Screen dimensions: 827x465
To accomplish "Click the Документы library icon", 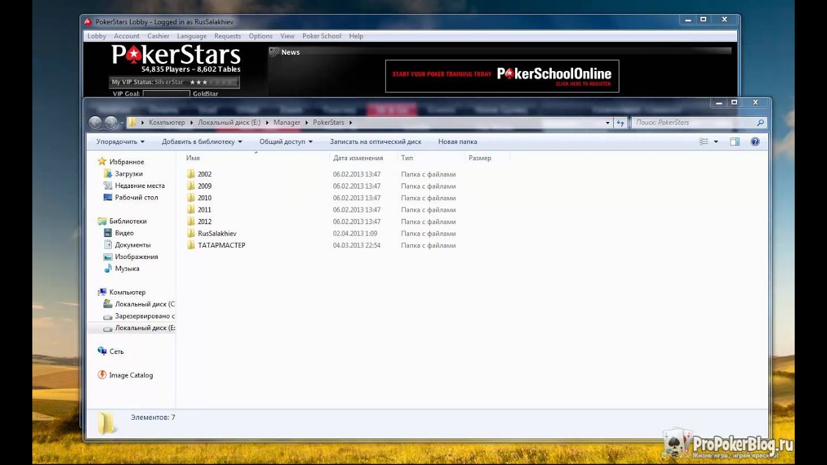I will tap(108, 245).
